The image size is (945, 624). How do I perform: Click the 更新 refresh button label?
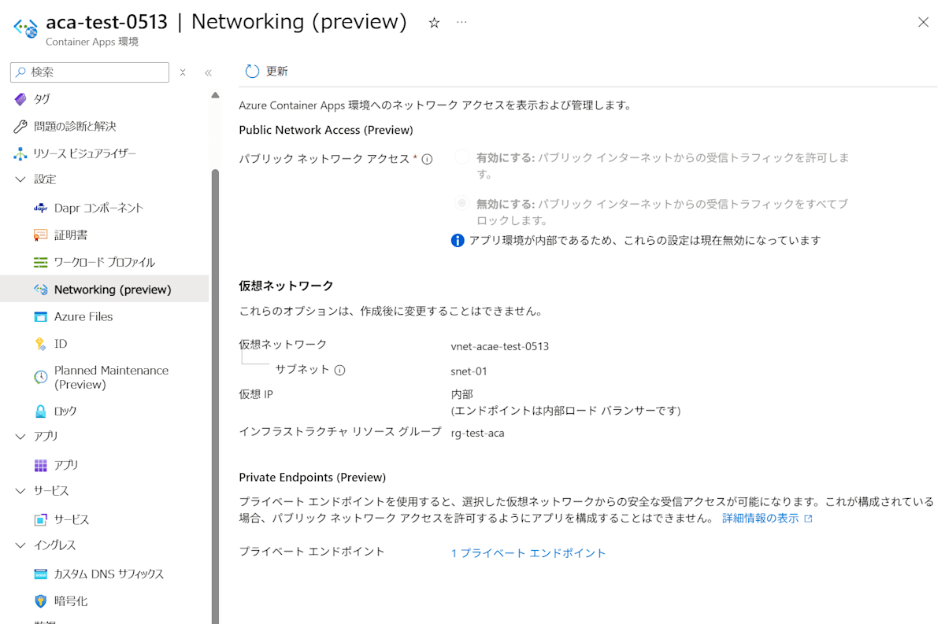(x=277, y=72)
